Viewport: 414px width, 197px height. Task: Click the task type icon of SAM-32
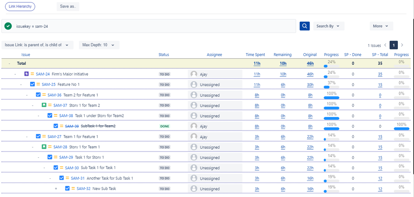[x=67, y=188]
